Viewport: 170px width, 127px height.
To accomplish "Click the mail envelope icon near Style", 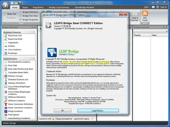I will pyautogui.click(x=153, y=7).
